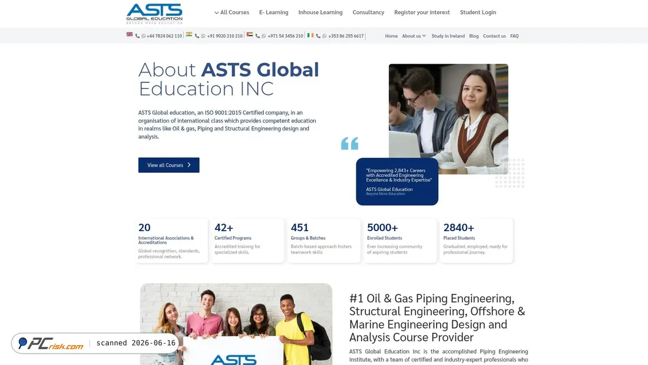Screen dimensions: 648x365
Task: Call the number +971 54 3456 210
Action: tap(285, 36)
